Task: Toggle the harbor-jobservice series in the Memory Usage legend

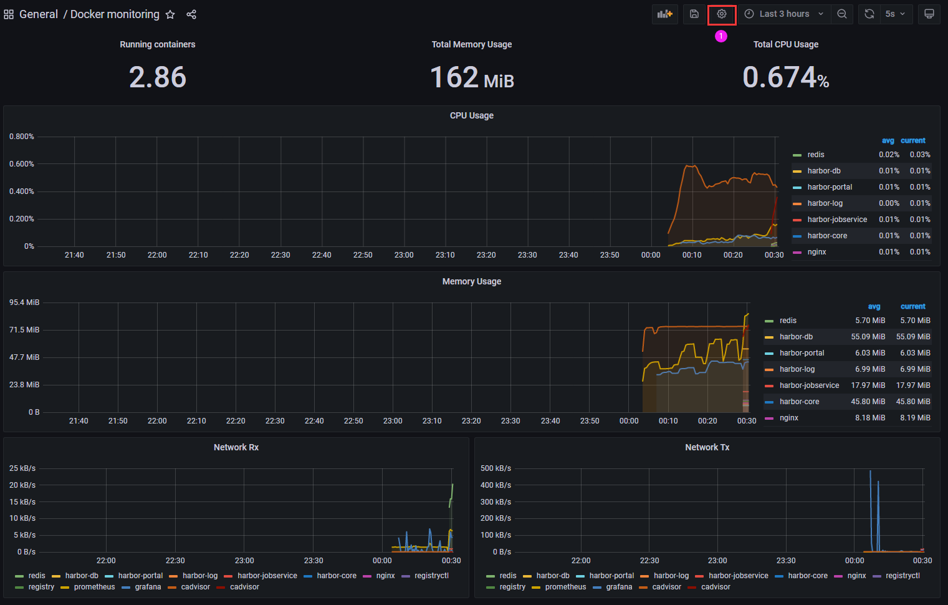Action: (x=809, y=385)
